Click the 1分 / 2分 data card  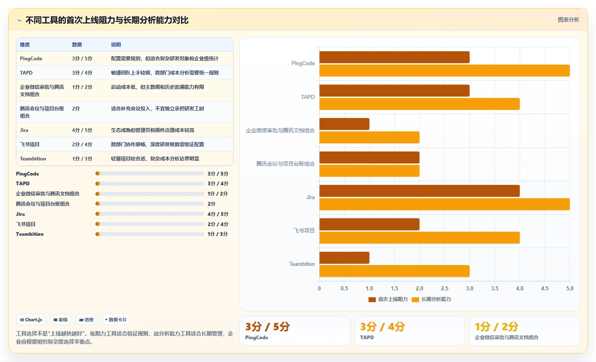click(x=524, y=331)
